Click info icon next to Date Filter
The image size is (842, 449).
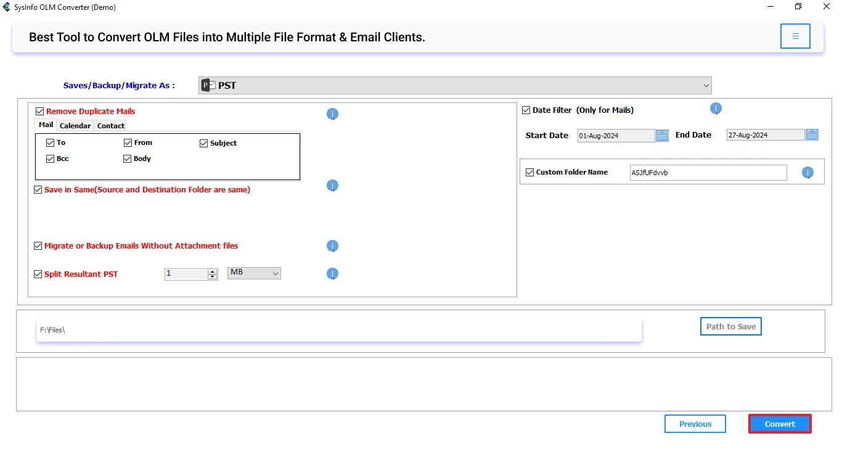716,109
